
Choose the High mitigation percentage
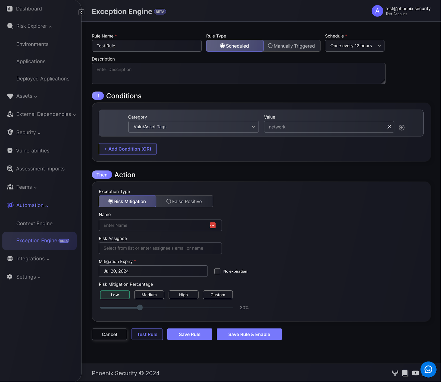click(x=183, y=295)
